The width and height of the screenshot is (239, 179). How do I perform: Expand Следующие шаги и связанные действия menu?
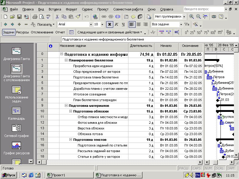click(x=110, y=32)
